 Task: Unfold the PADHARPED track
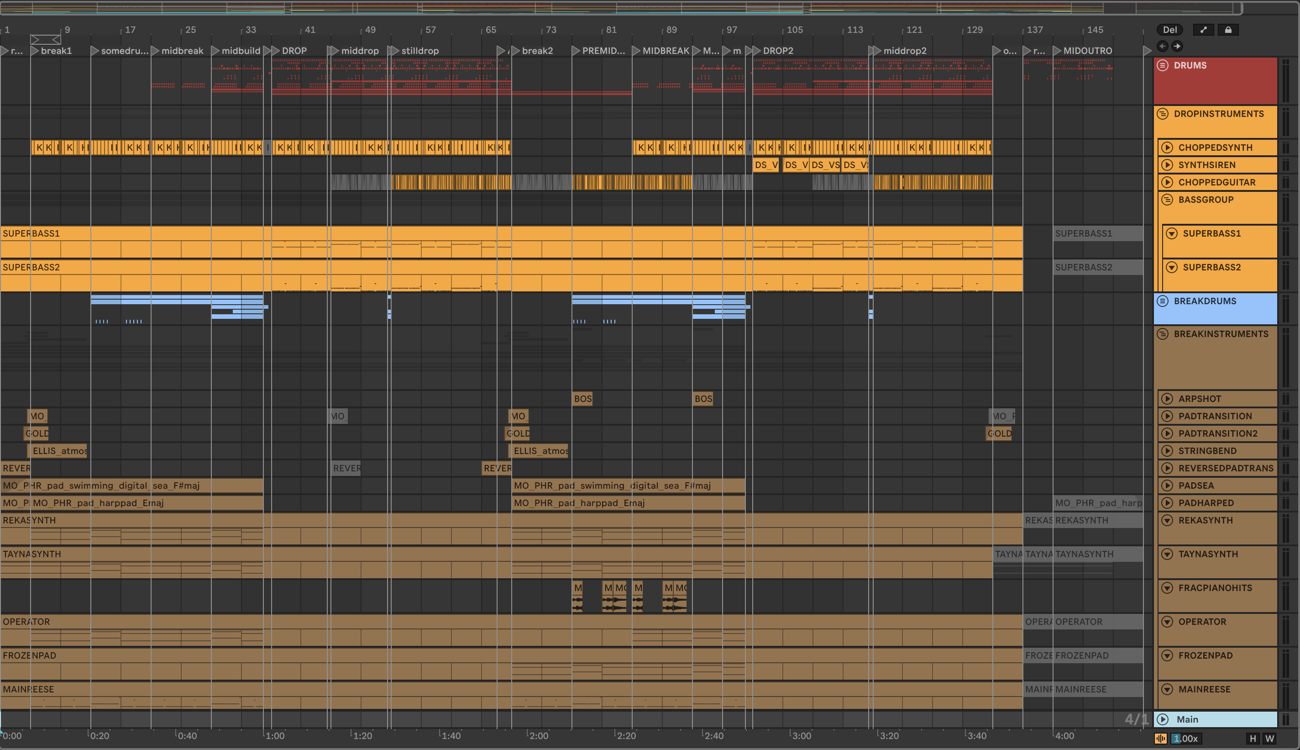(x=1167, y=503)
